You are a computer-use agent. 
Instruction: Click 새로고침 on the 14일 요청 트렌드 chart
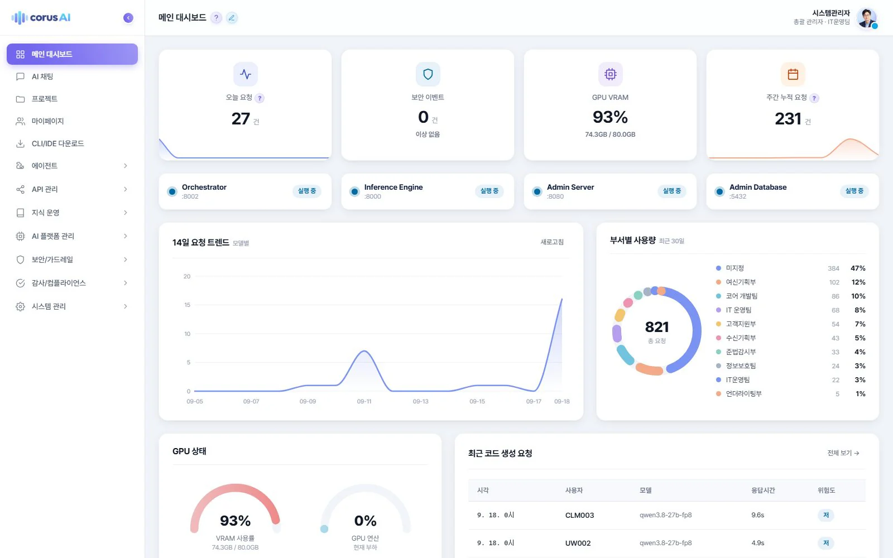coord(552,242)
